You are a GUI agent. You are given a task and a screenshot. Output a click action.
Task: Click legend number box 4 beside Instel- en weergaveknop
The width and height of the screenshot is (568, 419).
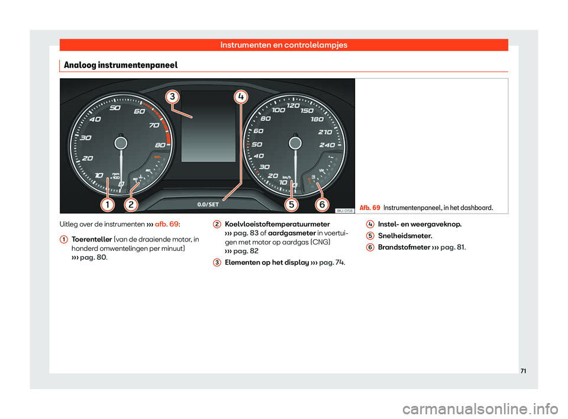click(370, 224)
